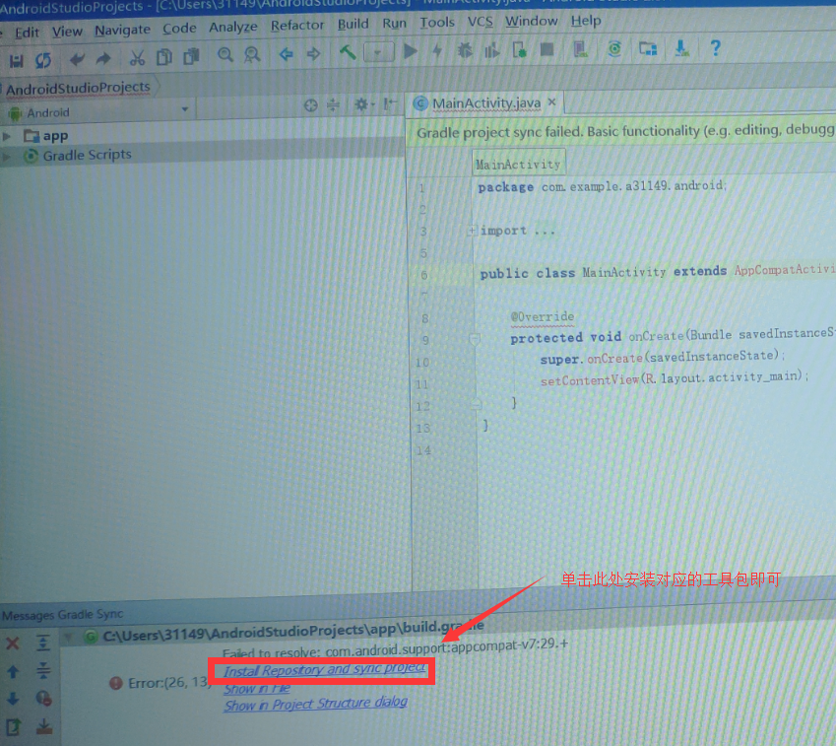Screen dimensions: 836x746
Task: Collapse the build.gradle message node
Action: [x=68, y=637]
